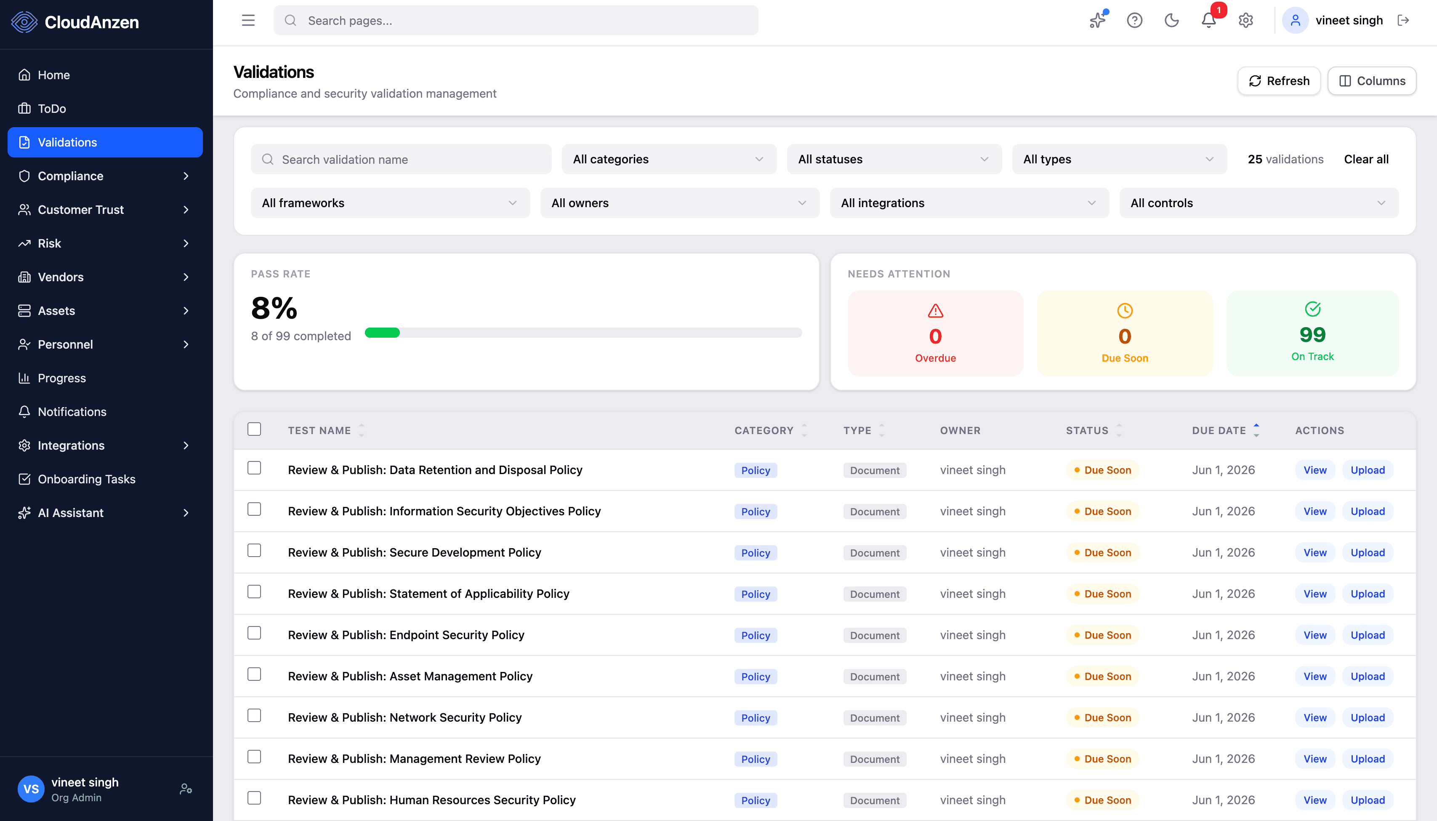1437x821 pixels.
Task: Check the Data Retention and Disposal Policy row
Action: click(x=254, y=468)
